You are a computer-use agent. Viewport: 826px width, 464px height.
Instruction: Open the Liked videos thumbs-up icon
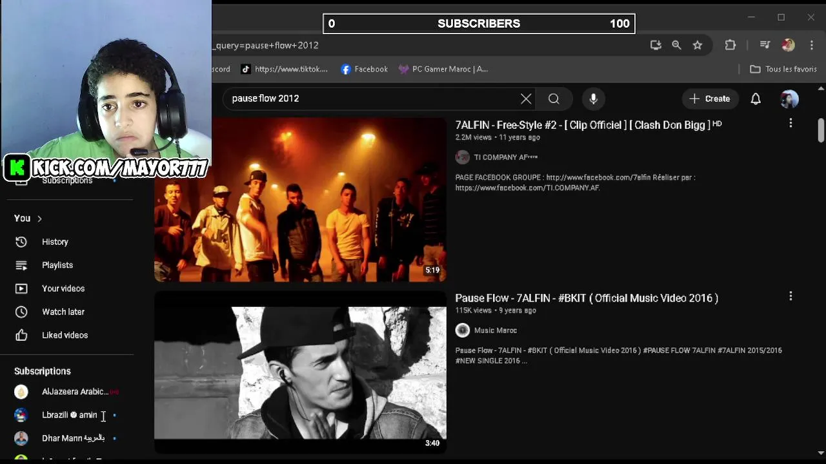coord(21,335)
